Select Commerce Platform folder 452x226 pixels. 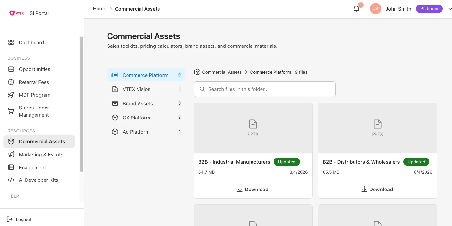[146, 75]
